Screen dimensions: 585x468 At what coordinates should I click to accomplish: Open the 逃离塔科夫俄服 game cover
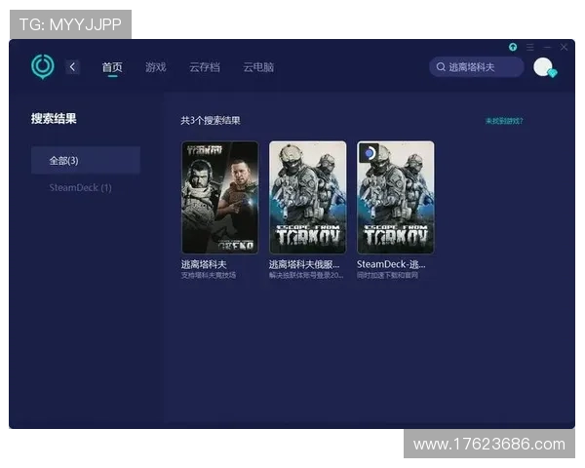(x=308, y=197)
